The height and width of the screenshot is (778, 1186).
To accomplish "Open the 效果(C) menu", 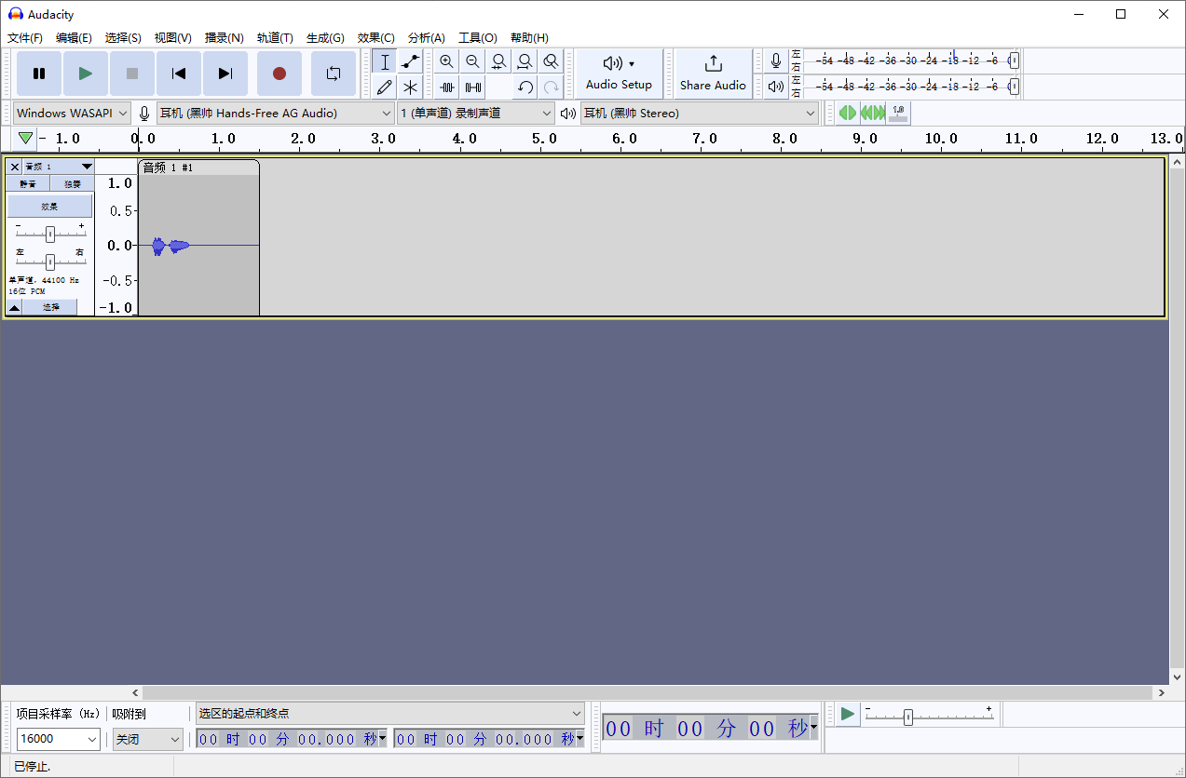I will (x=376, y=38).
